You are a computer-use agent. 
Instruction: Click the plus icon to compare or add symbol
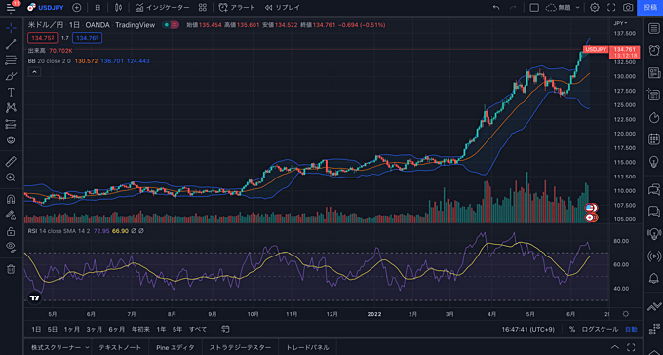coord(76,7)
